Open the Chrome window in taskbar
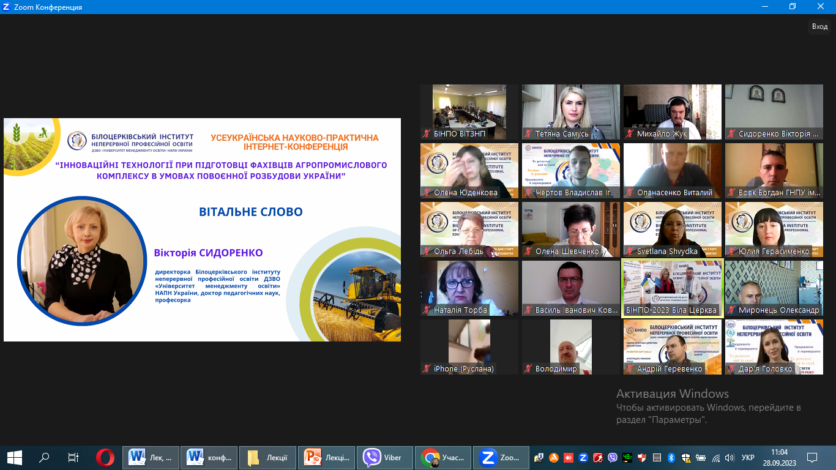Image resolution: width=836 pixels, height=470 pixels. point(442,457)
